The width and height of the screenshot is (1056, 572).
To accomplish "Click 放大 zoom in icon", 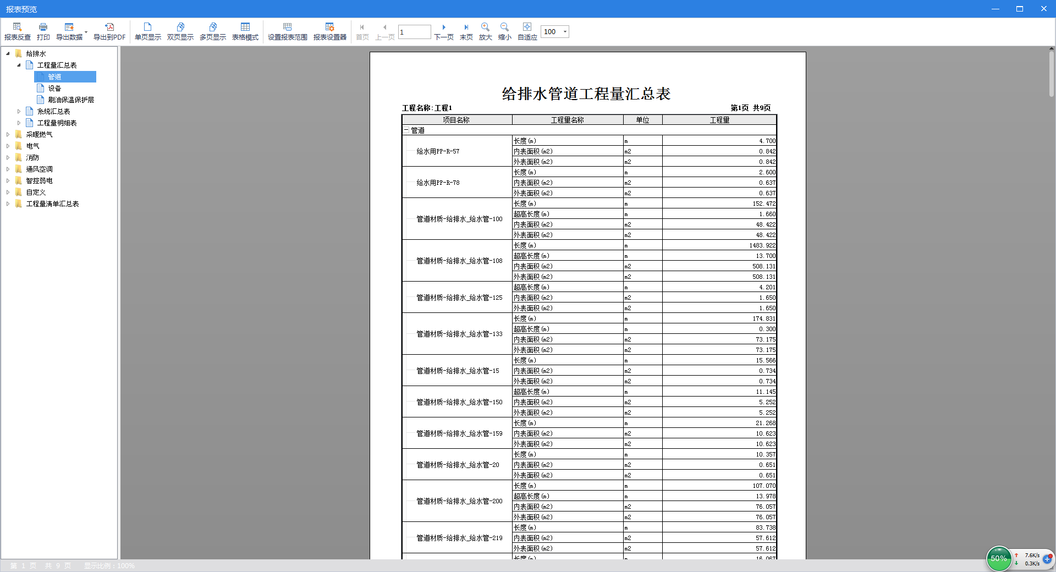I will (x=485, y=27).
